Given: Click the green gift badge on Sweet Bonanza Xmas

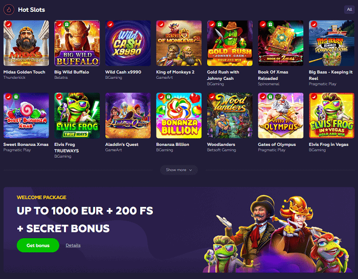Looking at the screenshot, I should tap(16, 97).
